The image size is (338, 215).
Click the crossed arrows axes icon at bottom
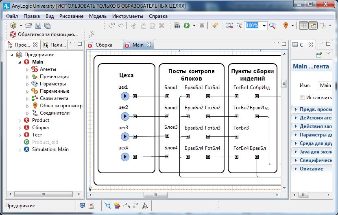tap(135, 206)
